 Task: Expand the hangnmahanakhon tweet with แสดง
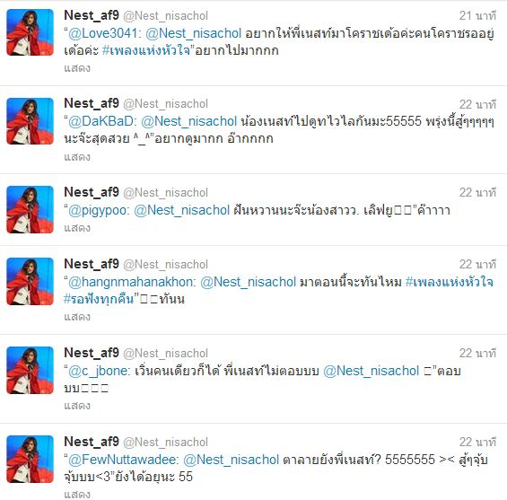(x=77, y=317)
